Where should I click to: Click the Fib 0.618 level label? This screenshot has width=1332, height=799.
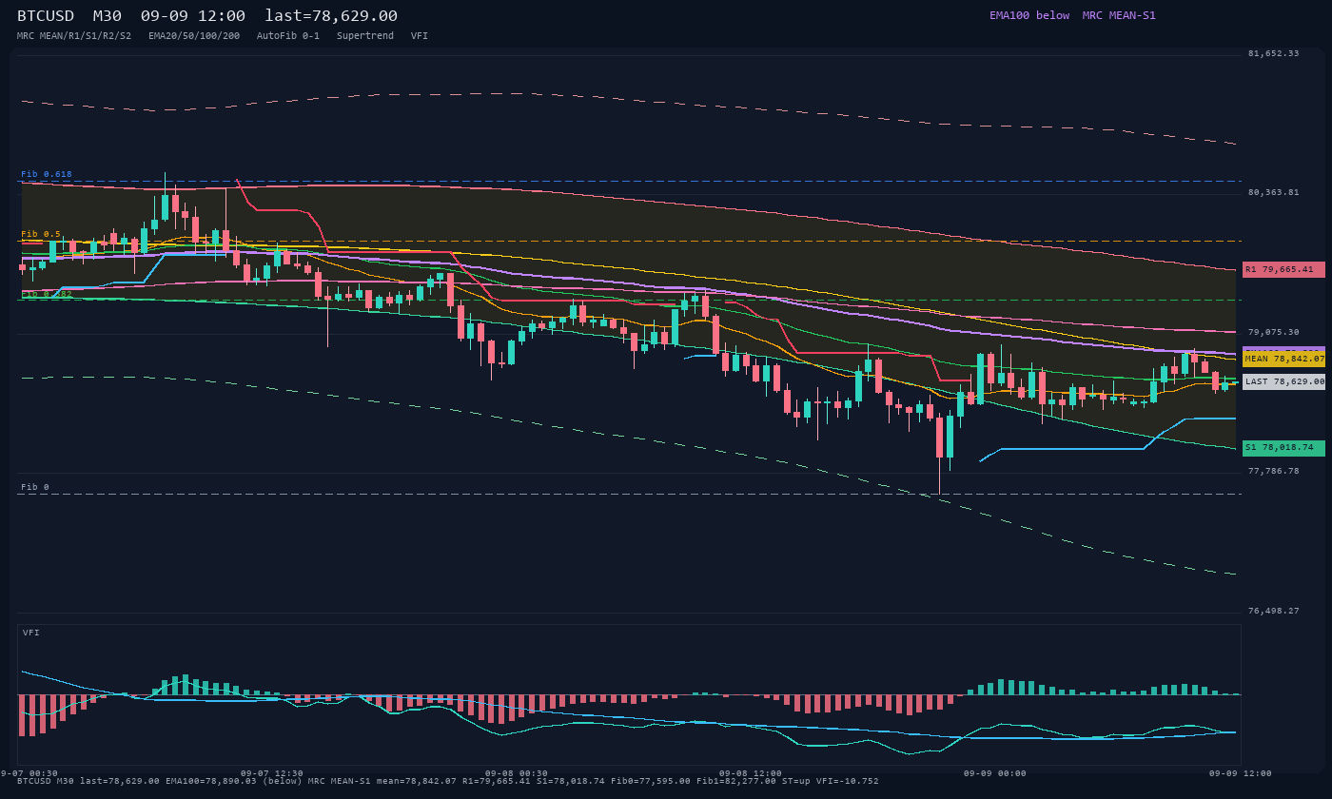pos(47,174)
